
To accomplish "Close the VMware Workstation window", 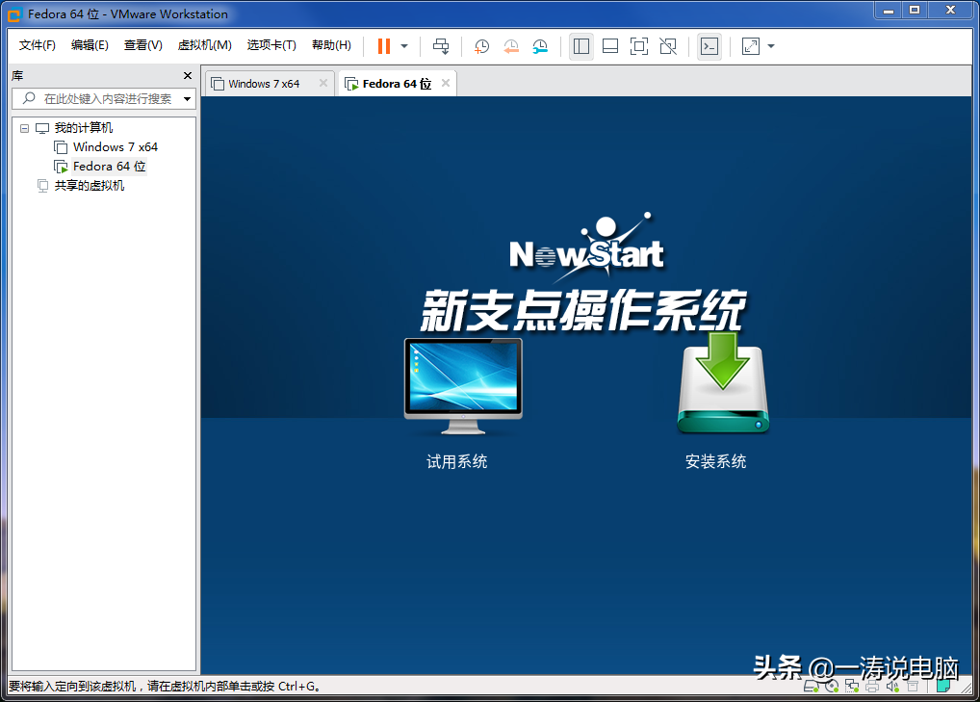I will (x=950, y=10).
